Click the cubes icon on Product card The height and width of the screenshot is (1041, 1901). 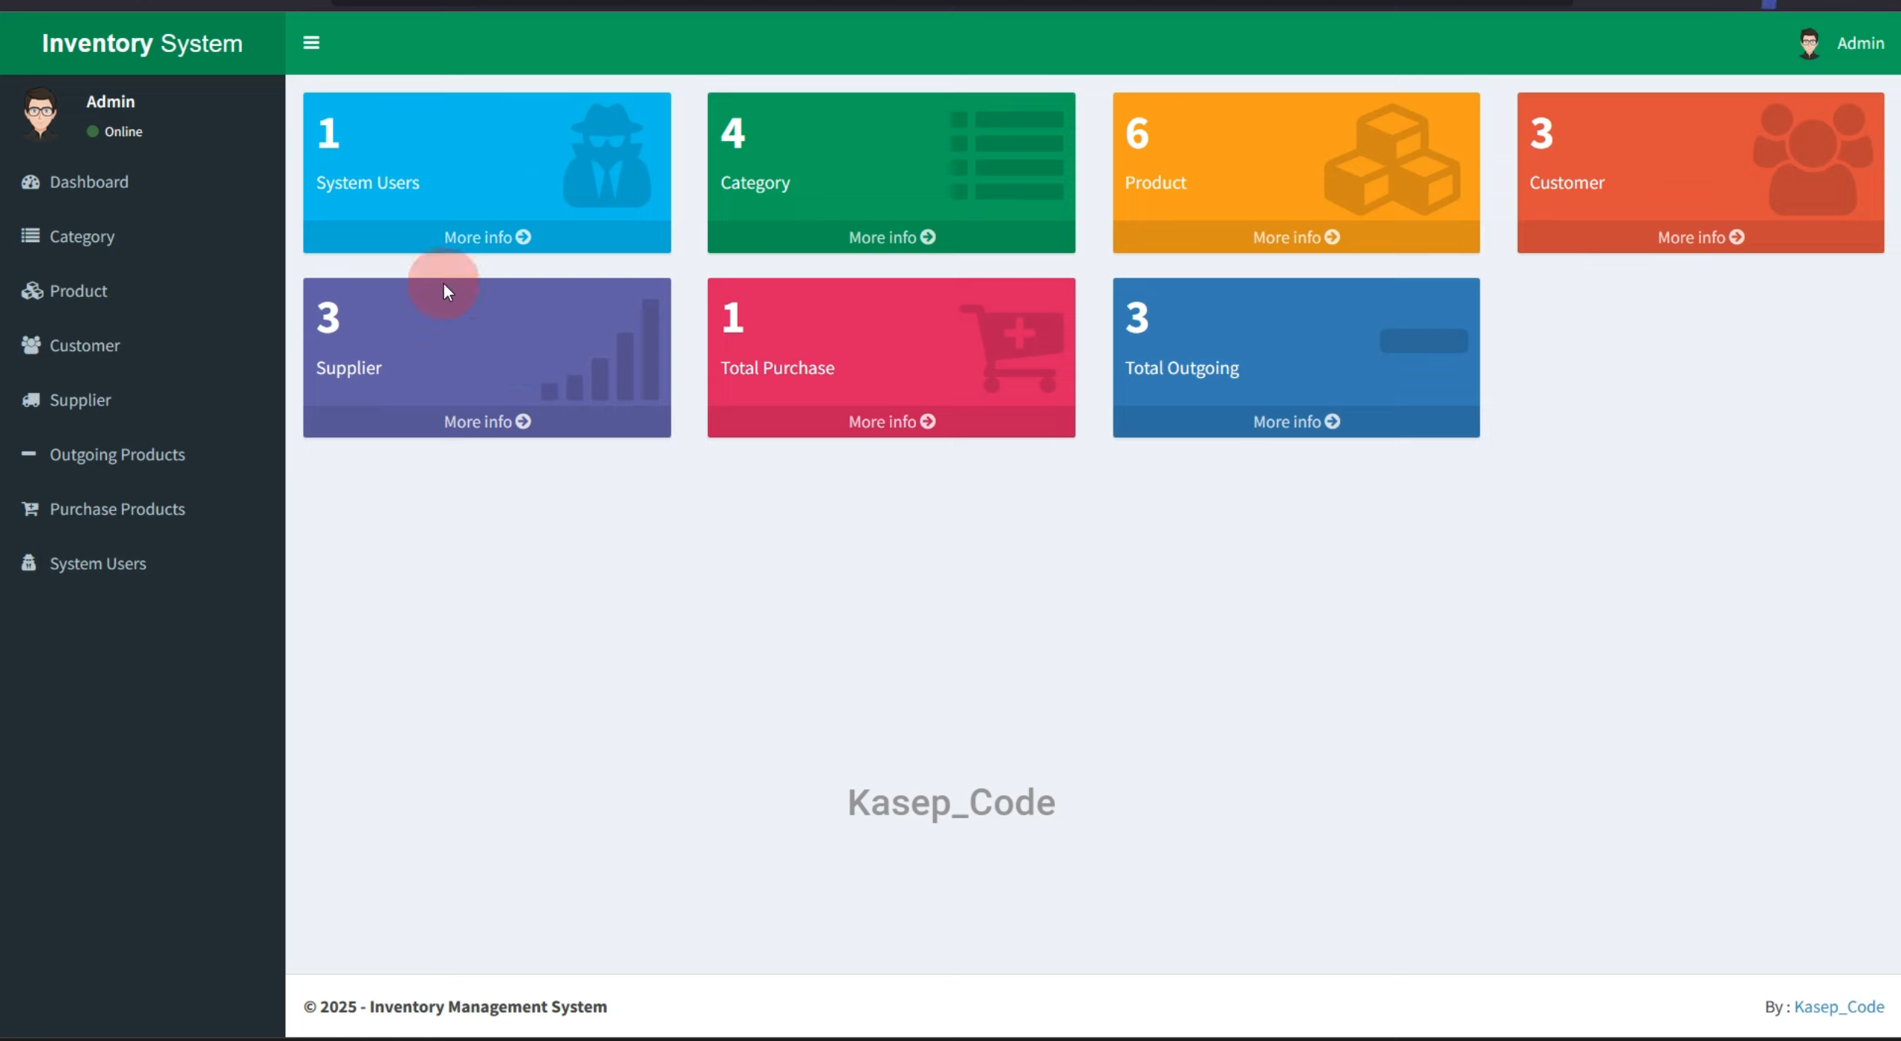click(x=1392, y=160)
